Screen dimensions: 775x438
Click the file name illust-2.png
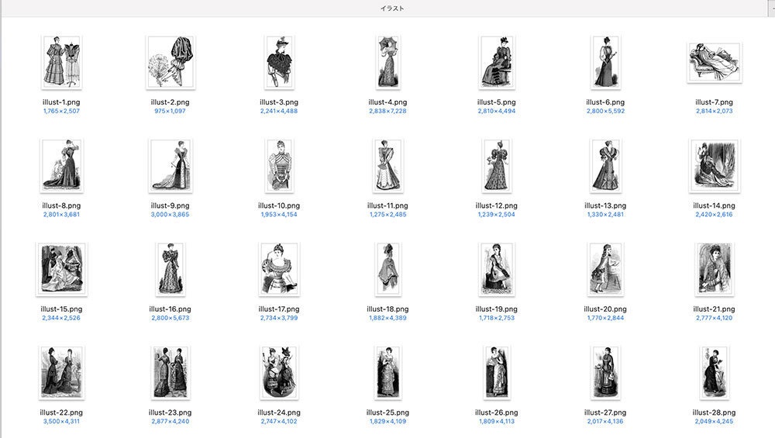click(170, 102)
